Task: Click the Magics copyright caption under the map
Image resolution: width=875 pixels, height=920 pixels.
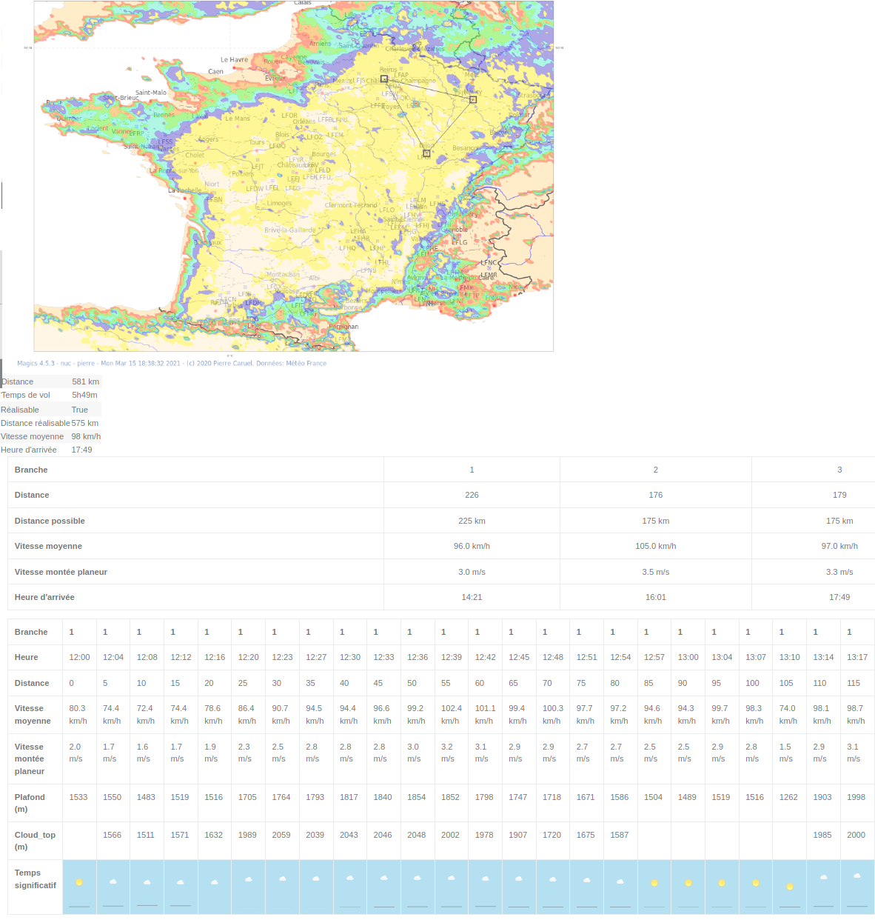Action: [x=172, y=363]
